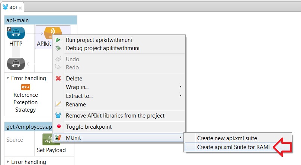Click the Debug project bug icon
Image resolution: width=301 pixels, height=165 pixels.
pos(58,48)
